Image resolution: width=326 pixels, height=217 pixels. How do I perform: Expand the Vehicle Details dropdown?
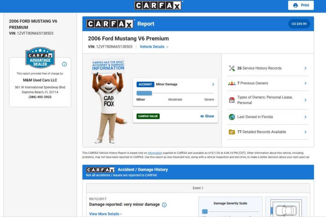click(154, 47)
